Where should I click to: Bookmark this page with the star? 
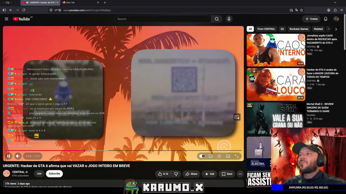301,10
